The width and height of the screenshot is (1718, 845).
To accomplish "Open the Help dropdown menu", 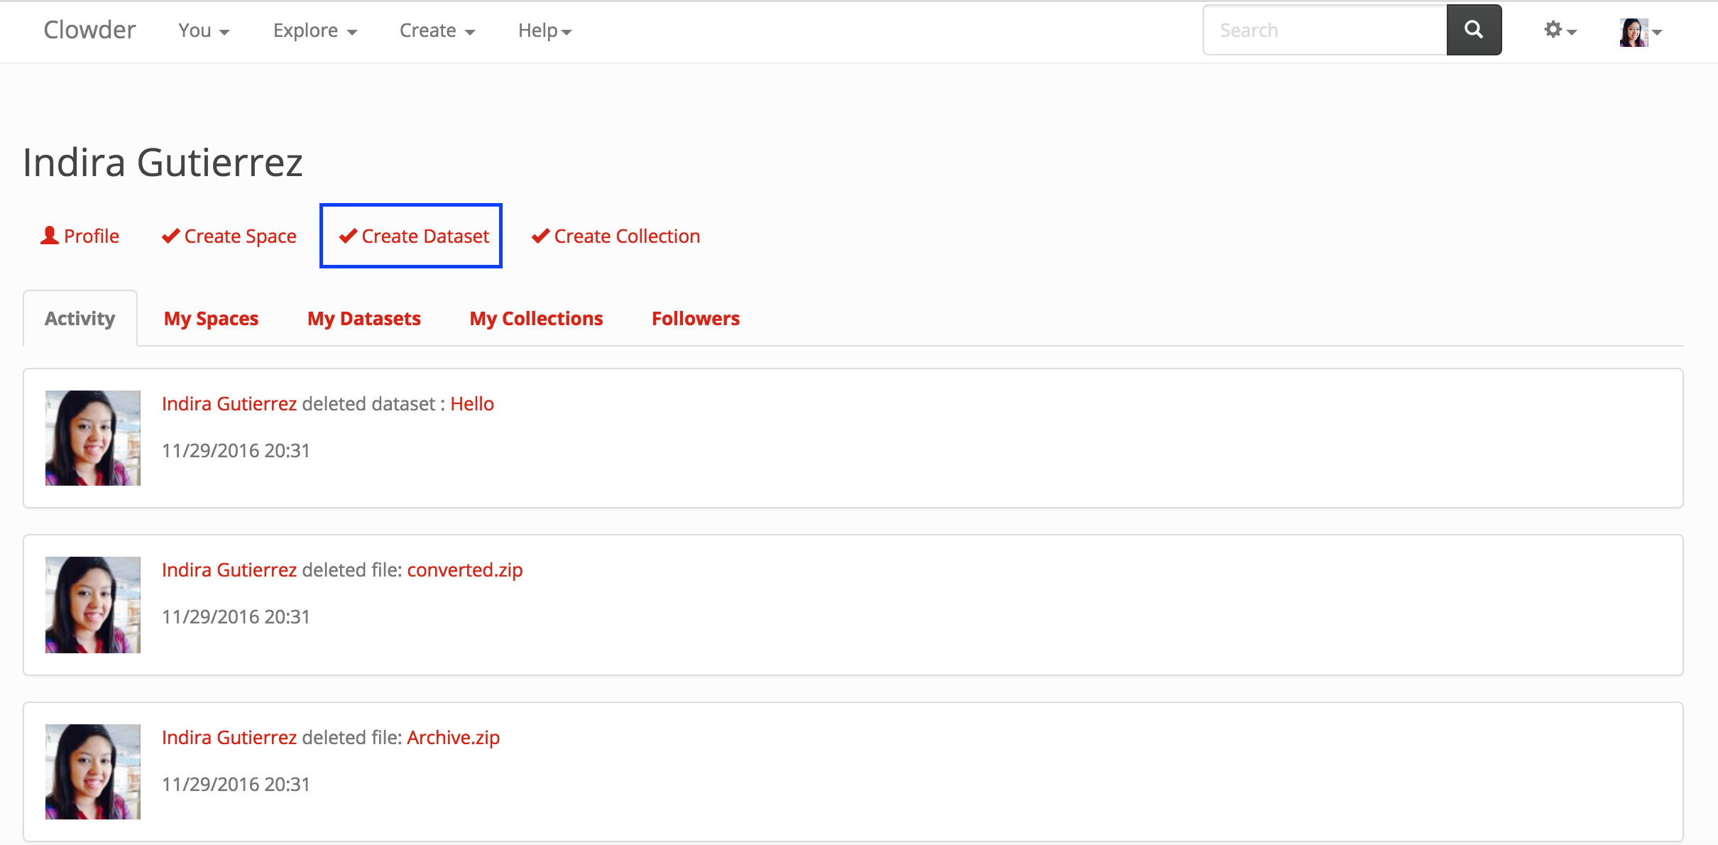I will [x=545, y=31].
